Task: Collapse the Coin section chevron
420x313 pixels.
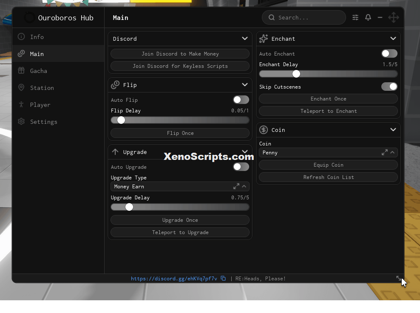Action: pyautogui.click(x=393, y=130)
